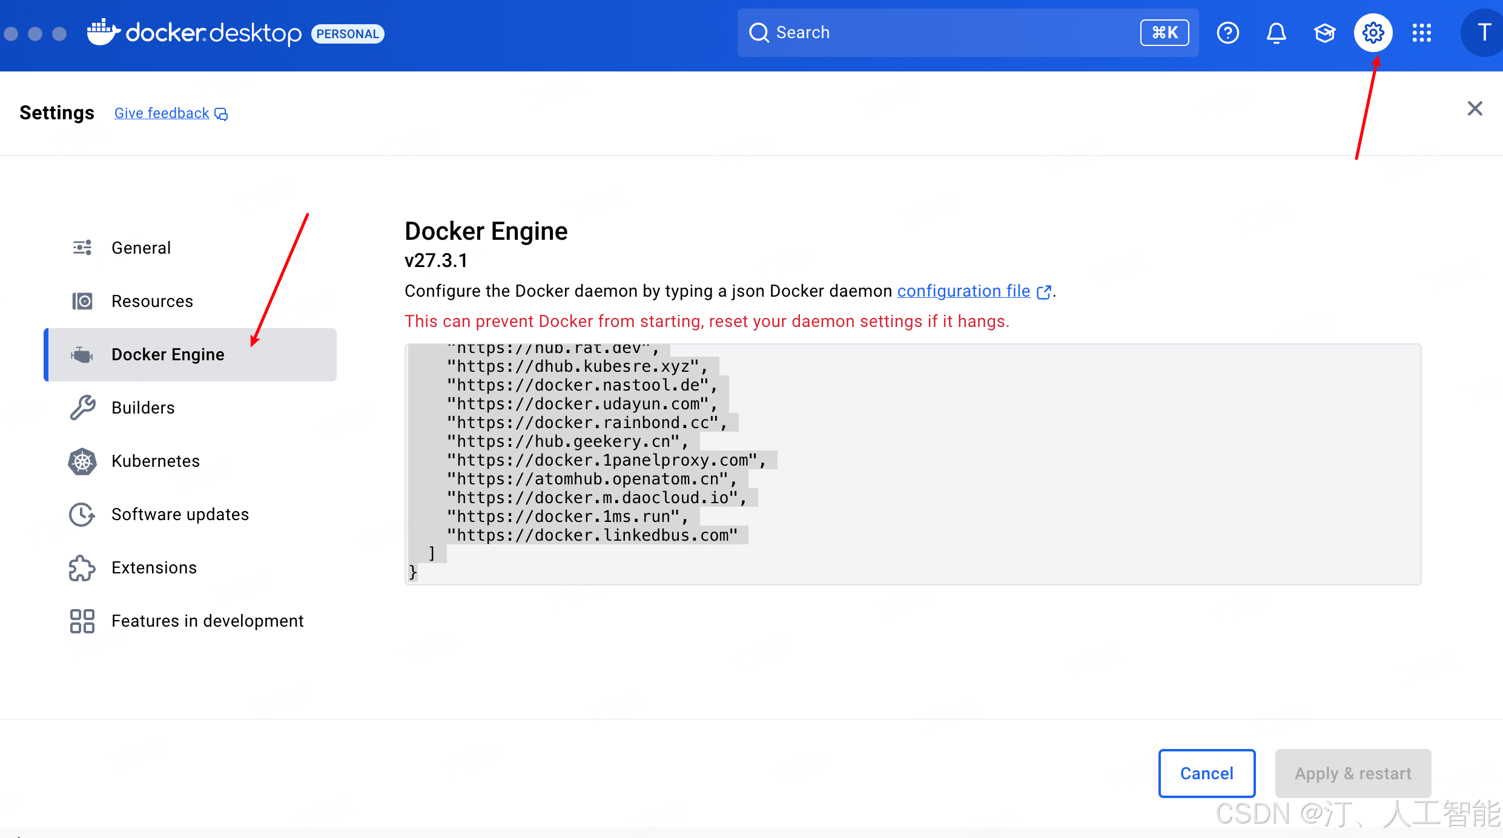Screen dimensions: 1503x838
Task: Open the apps grid icon
Action: coord(1421,33)
